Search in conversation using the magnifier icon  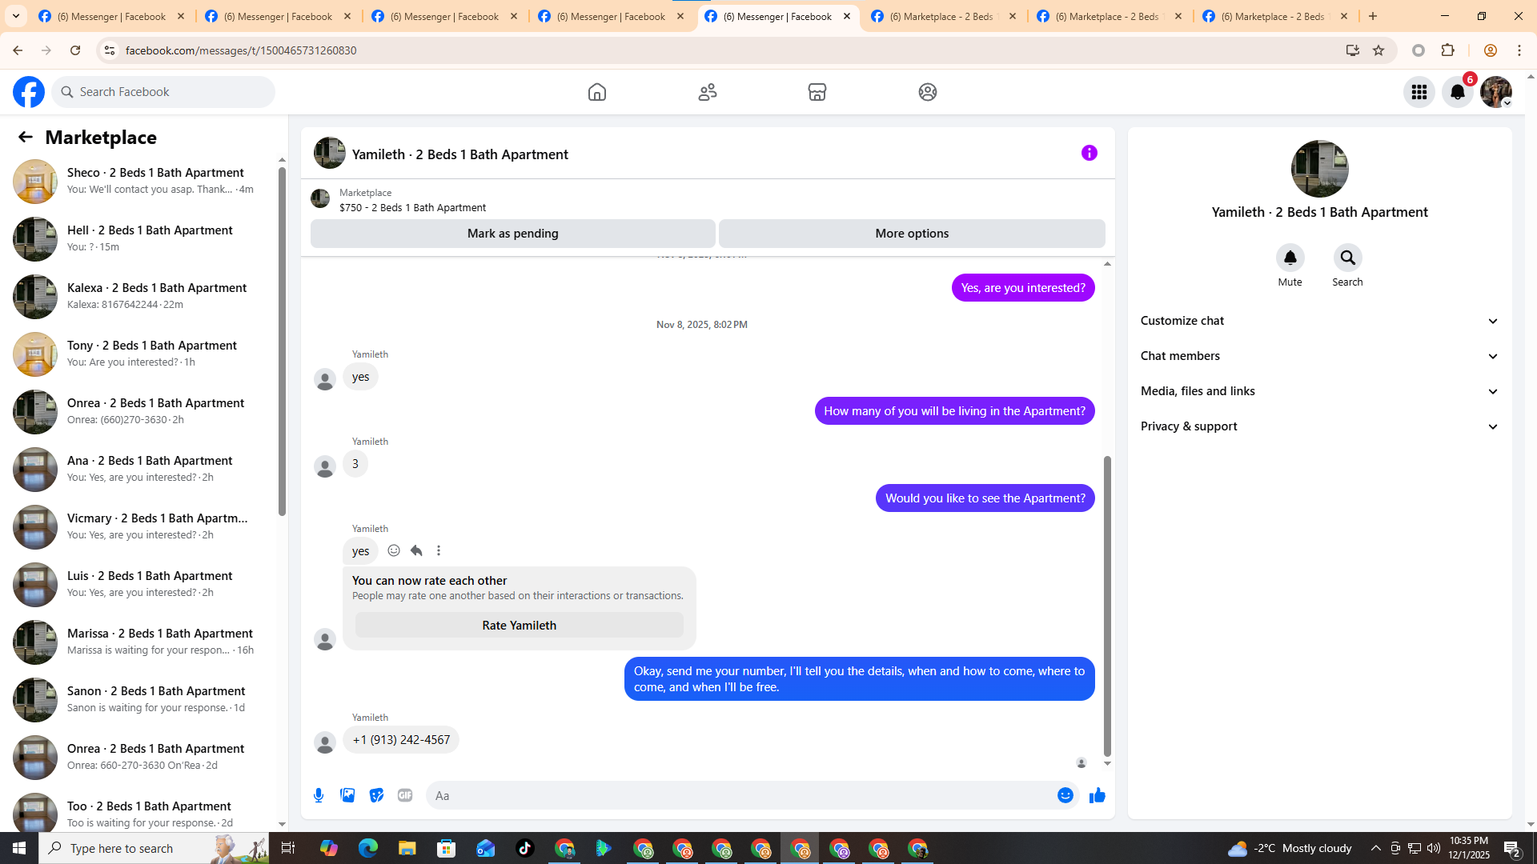(x=1348, y=258)
